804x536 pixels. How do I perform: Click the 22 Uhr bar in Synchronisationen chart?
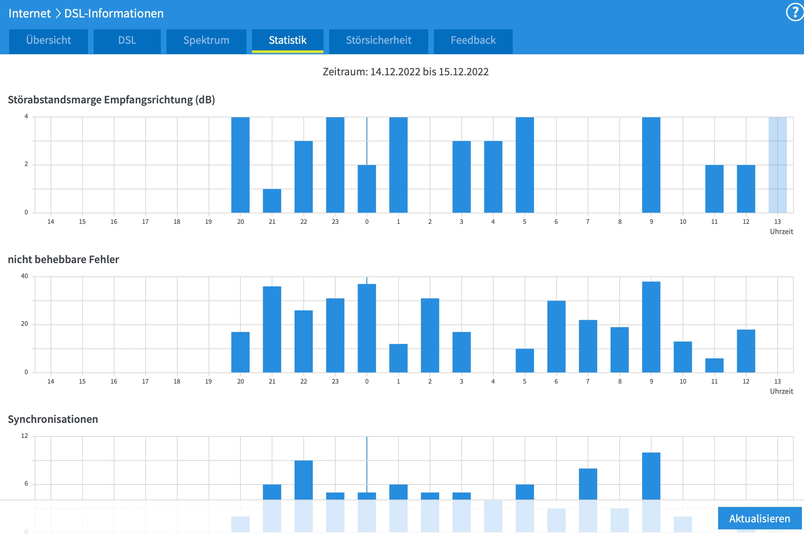point(304,479)
